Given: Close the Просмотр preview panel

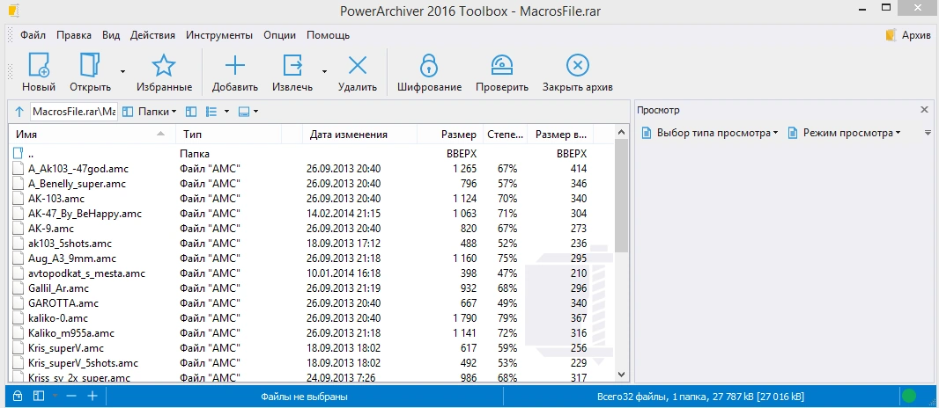Looking at the screenshot, I should (x=924, y=110).
